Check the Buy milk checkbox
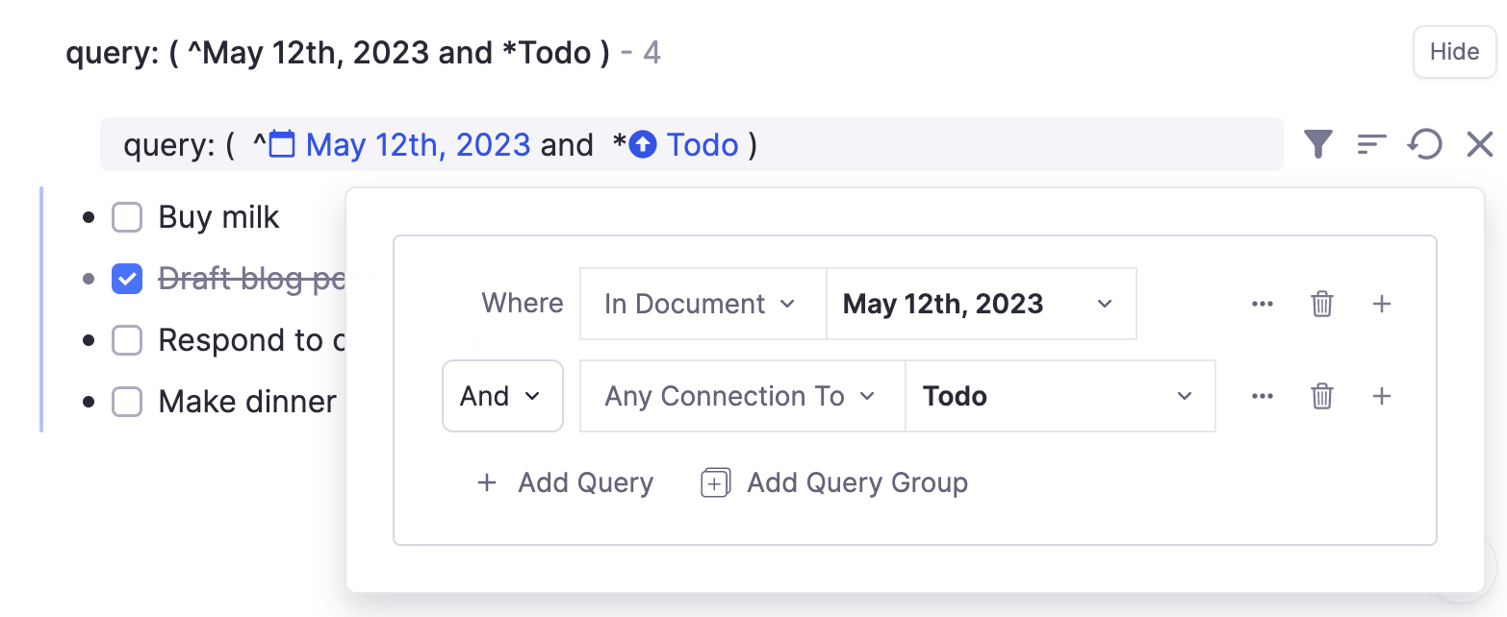The width and height of the screenshot is (1507, 617). coord(127,218)
